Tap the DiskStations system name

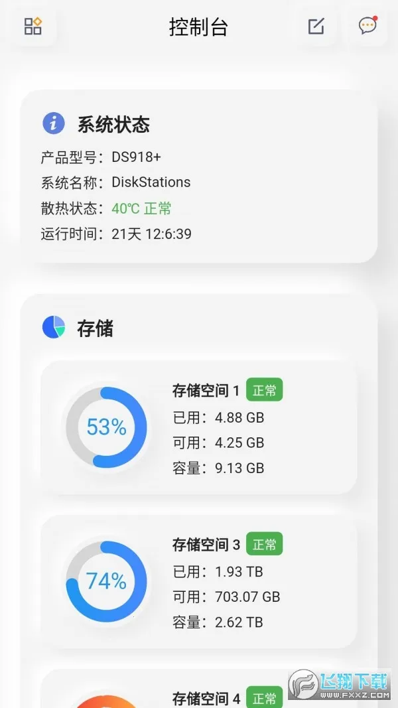[151, 182]
